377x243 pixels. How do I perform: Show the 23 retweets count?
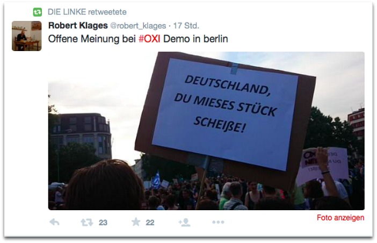pyautogui.click(x=103, y=223)
